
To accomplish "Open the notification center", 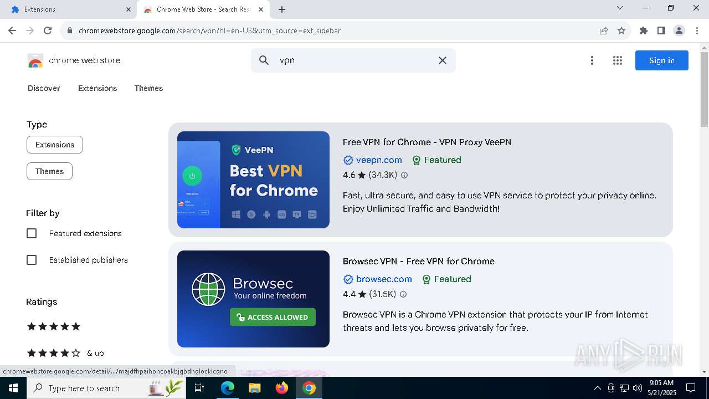I will [691, 388].
